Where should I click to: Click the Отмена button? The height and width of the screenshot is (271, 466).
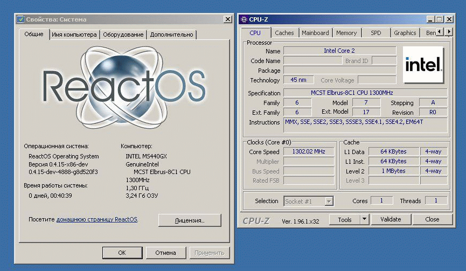(165, 253)
